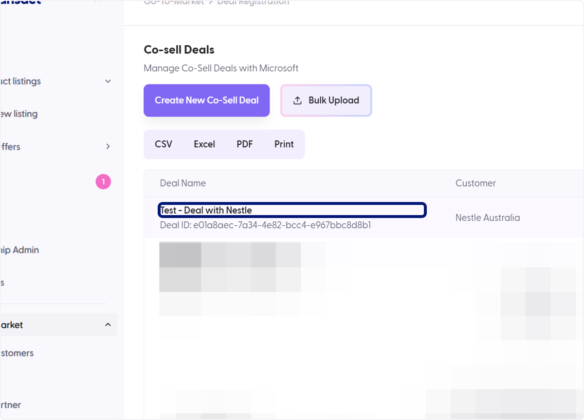Select Nestle Australia customer cell

[x=488, y=218]
